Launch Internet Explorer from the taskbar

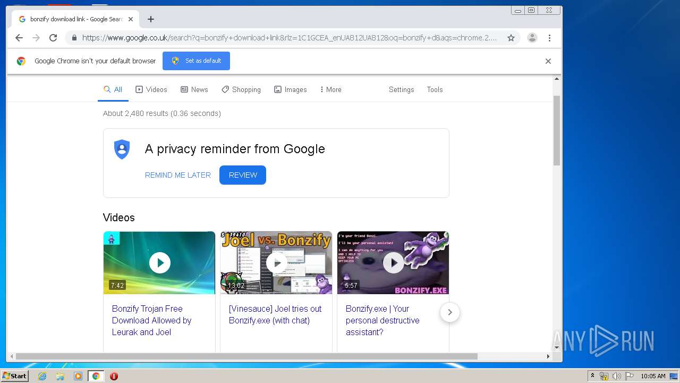42,376
